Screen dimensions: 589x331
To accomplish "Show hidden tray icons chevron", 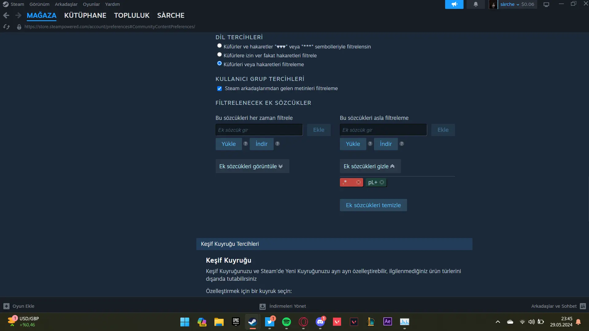I will (x=498, y=322).
